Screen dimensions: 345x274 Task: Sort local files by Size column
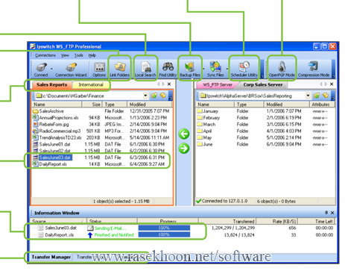[92, 105]
